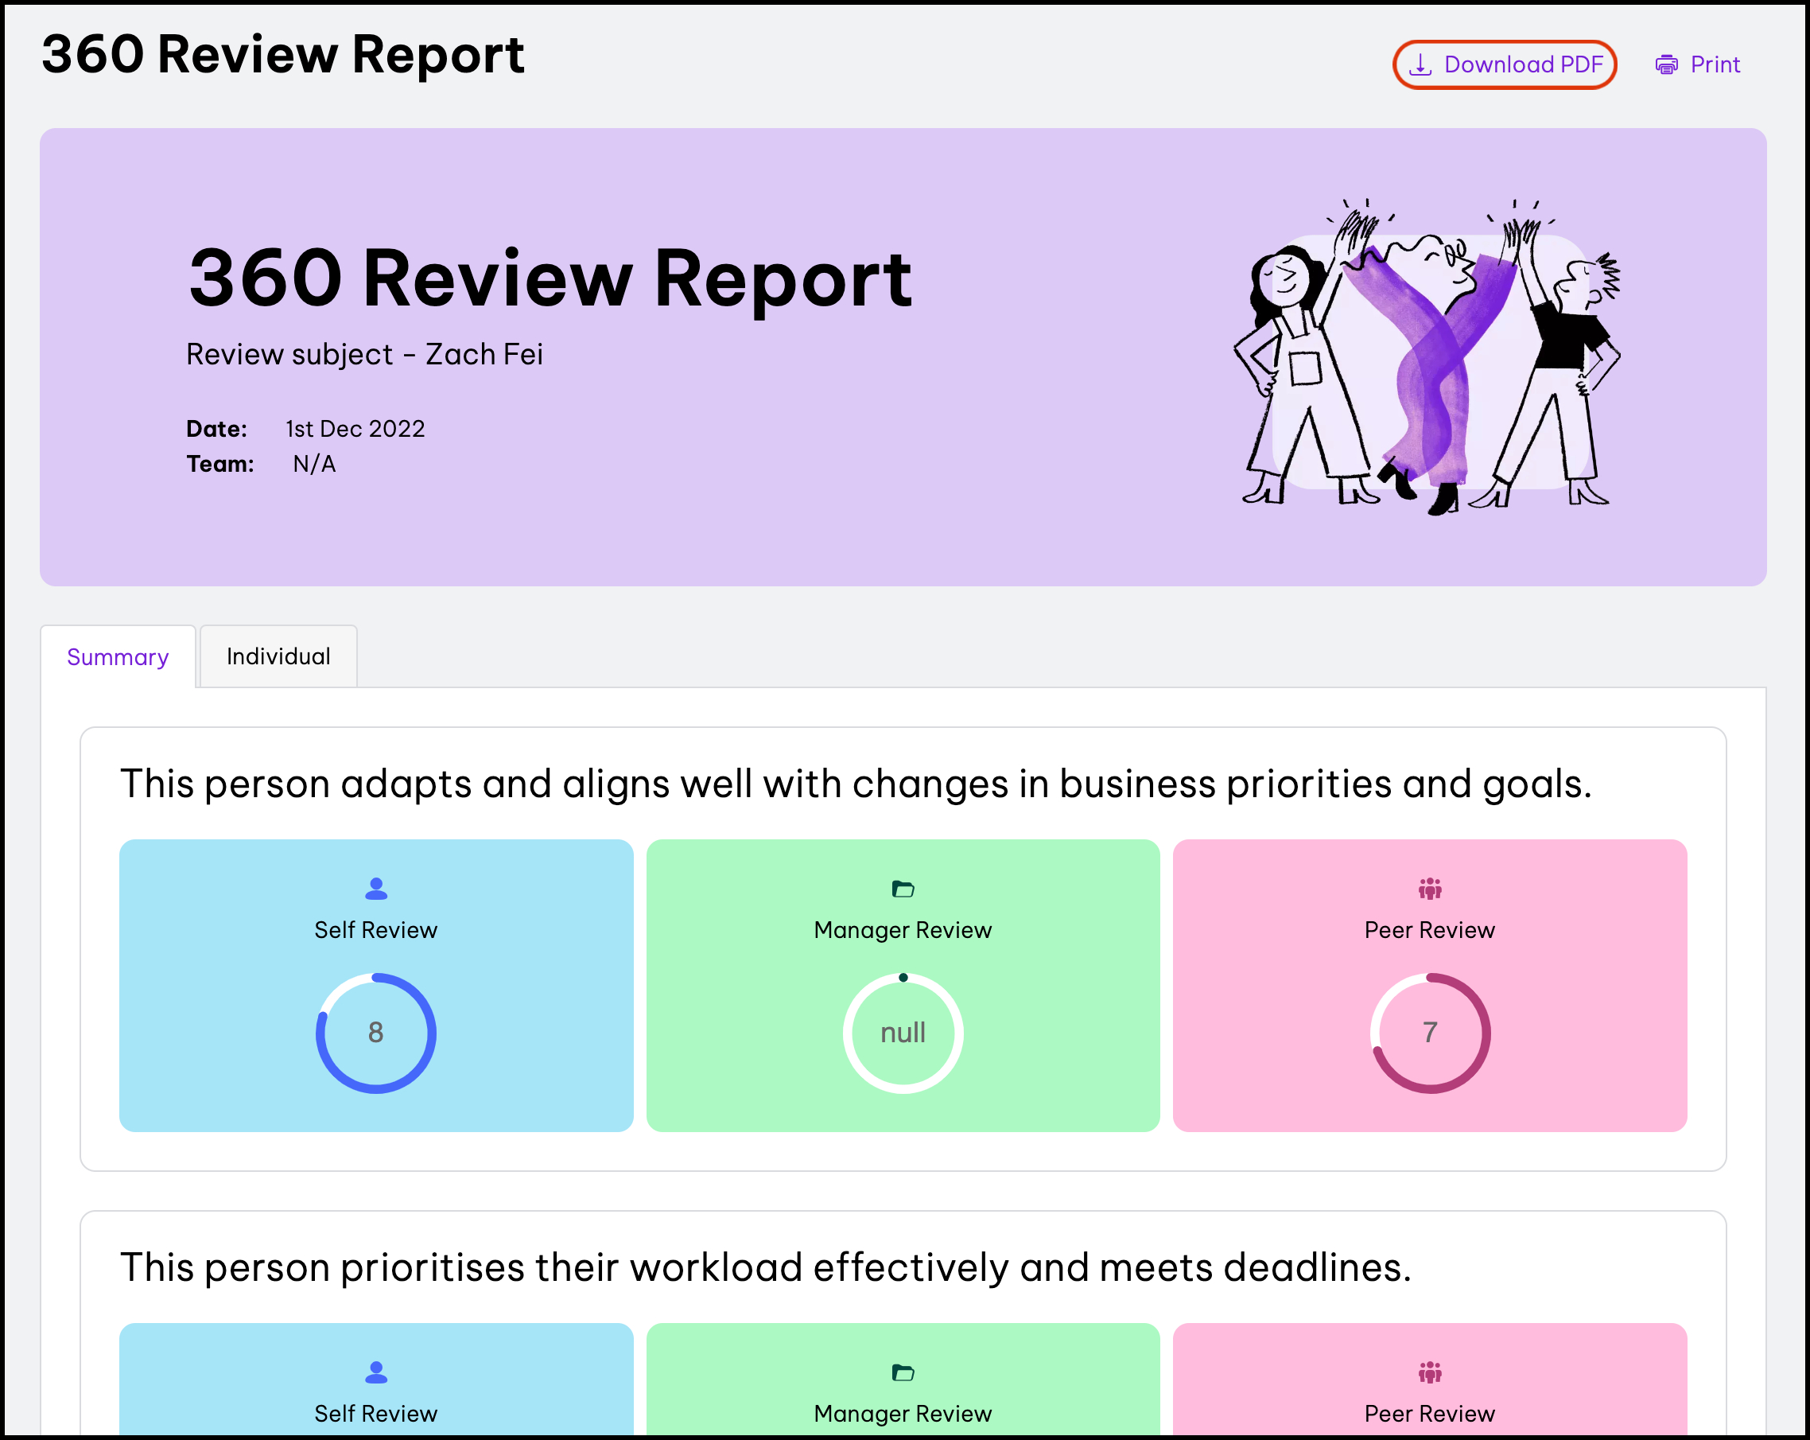Click the folder icon above first Manager Review
This screenshot has width=1810, height=1440.
pos(903,889)
